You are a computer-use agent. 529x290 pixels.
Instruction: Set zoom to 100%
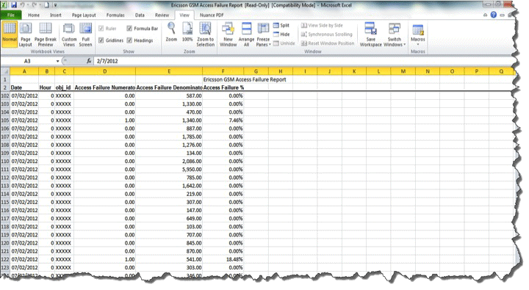187,32
